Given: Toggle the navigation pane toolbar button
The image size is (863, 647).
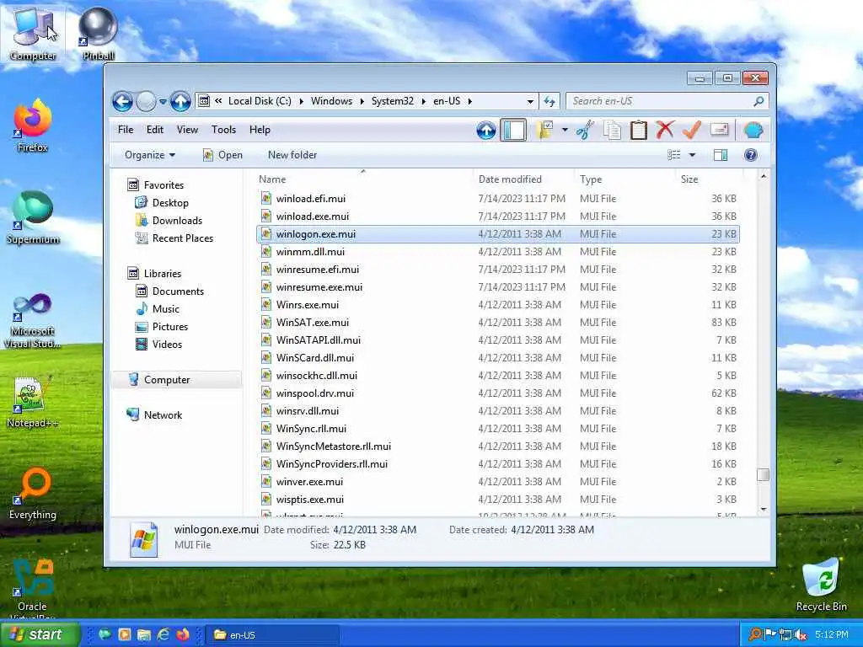Looking at the screenshot, I should [513, 131].
